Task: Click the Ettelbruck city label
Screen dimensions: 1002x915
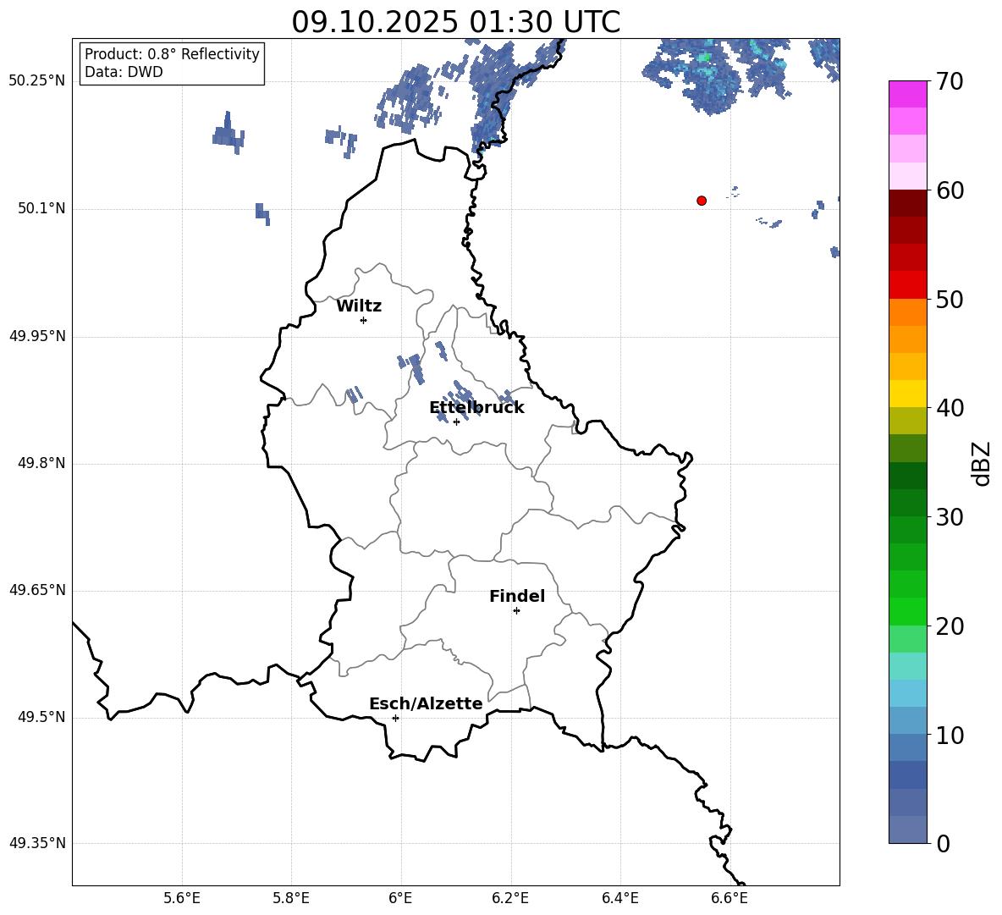Action: [476, 407]
